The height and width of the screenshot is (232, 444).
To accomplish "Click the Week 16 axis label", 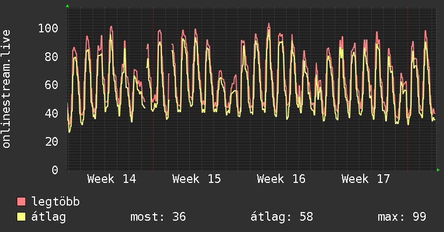I will click(281, 179).
